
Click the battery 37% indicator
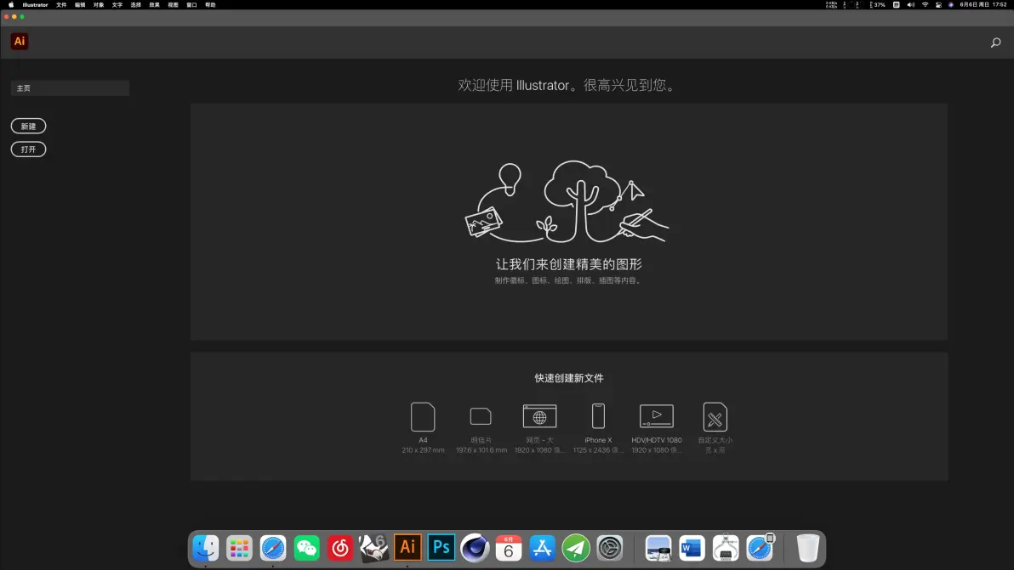click(x=878, y=4)
